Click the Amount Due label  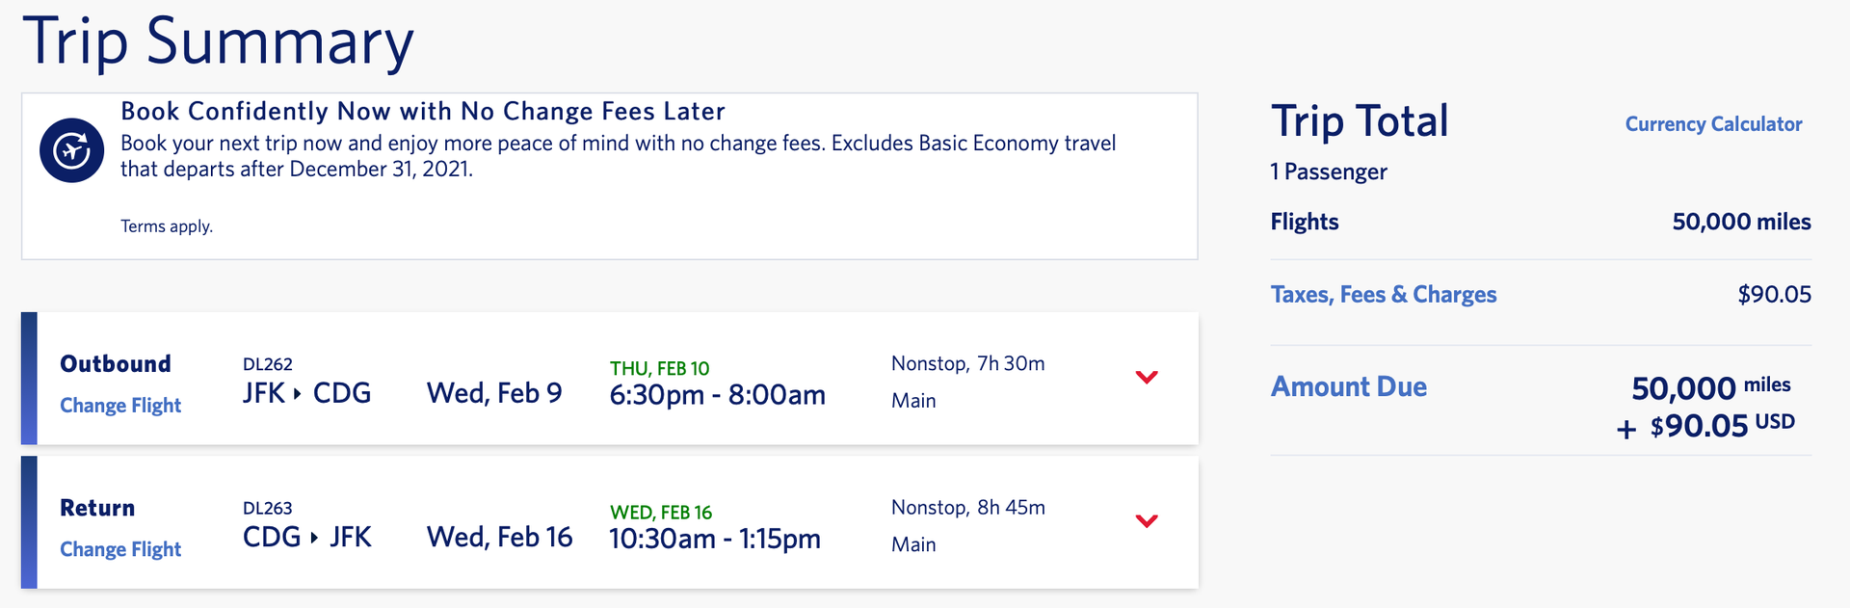1348,385
